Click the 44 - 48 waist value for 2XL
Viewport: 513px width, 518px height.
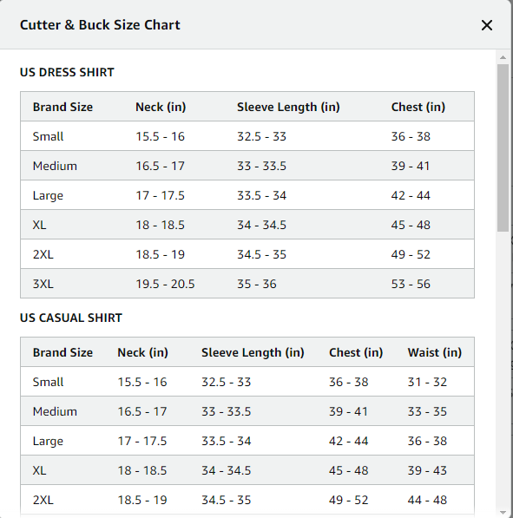(x=427, y=500)
